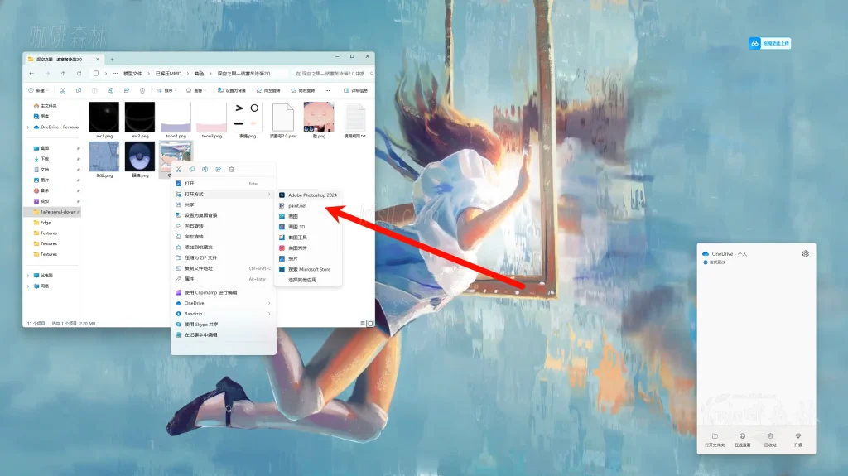This screenshot has height=476, width=848.
Task: Select 画图 3D in the Open with submenu
Action: 308,227
